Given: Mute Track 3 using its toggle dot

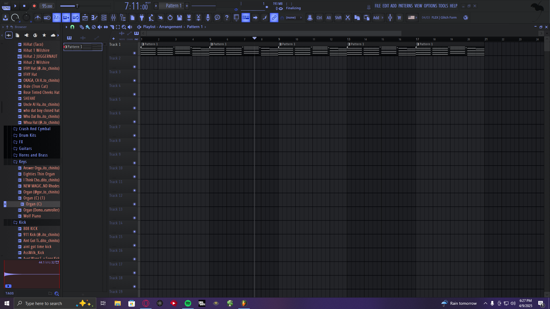Looking at the screenshot, I should tap(134, 80).
